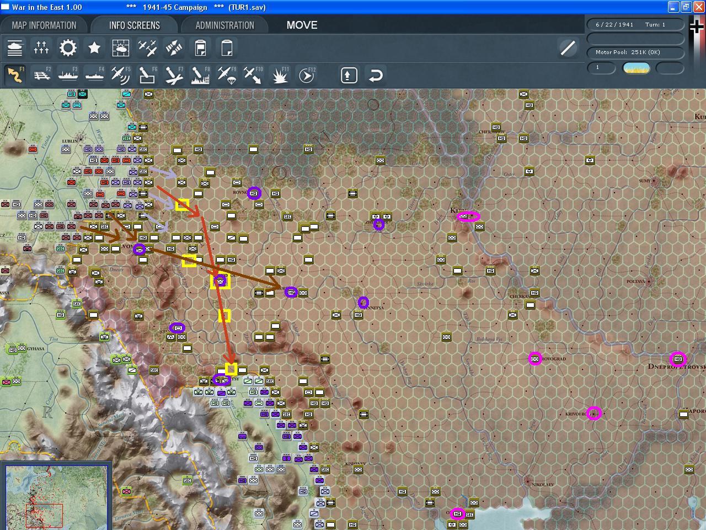Click the Motor Pool status field
706x530 pixels.
[635, 52]
